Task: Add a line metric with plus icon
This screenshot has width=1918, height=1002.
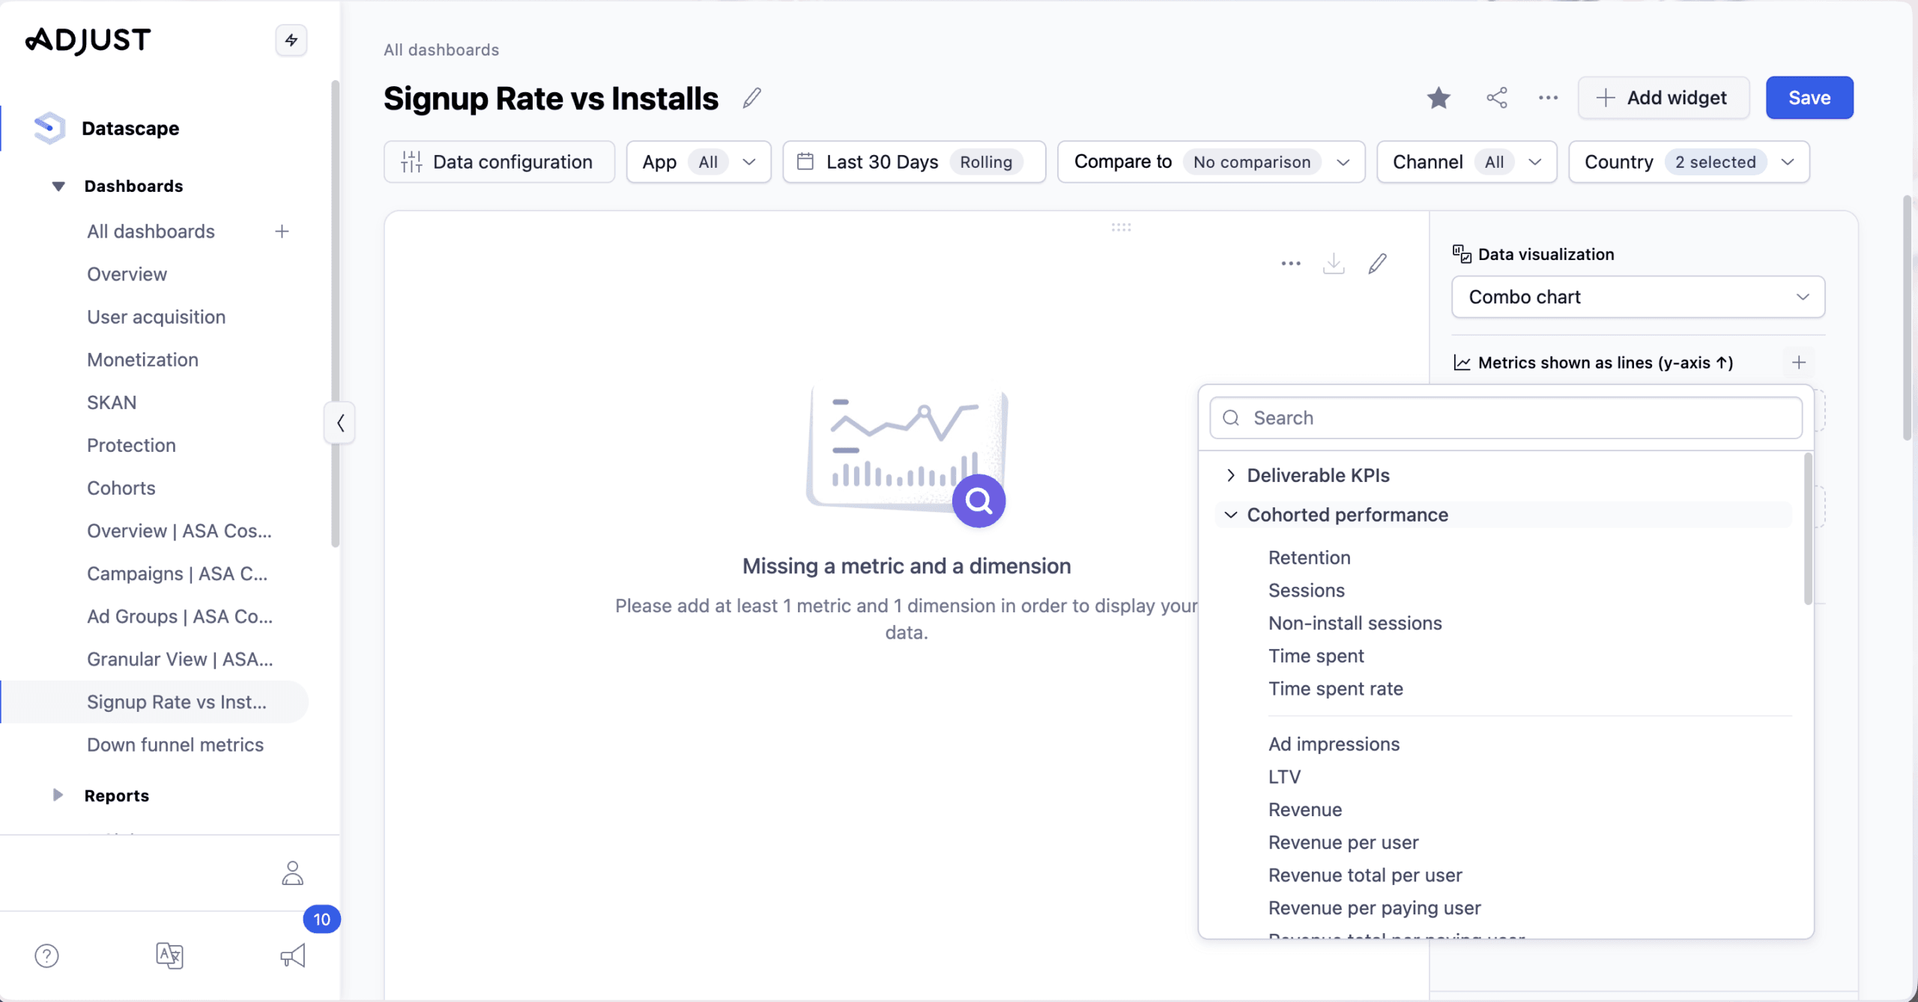Action: [x=1799, y=363]
